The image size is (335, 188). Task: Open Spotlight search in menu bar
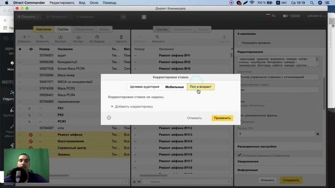coord(312,3)
